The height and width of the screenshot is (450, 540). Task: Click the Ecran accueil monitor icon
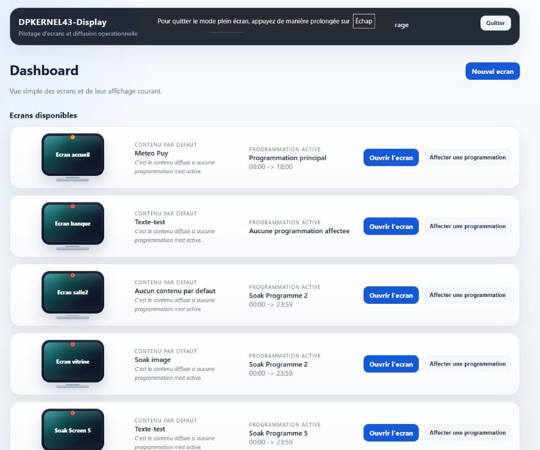[73, 155]
